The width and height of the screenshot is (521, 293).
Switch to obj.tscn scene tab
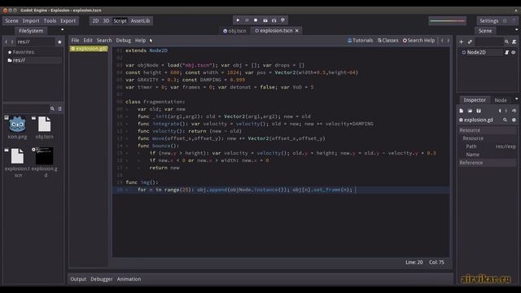(x=234, y=31)
